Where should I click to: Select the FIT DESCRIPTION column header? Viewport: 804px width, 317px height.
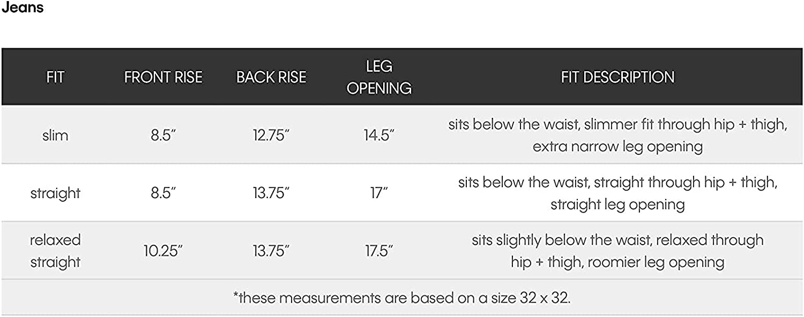617,77
